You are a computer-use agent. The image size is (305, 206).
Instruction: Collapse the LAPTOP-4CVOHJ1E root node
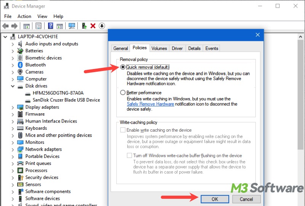point(5,37)
